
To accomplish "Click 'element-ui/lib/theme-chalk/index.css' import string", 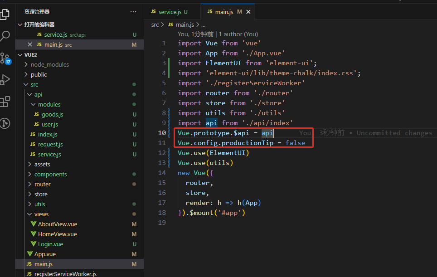I will pos(281,73).
